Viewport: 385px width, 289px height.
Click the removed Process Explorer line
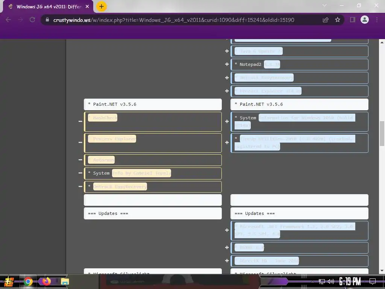tap(153, 143)
